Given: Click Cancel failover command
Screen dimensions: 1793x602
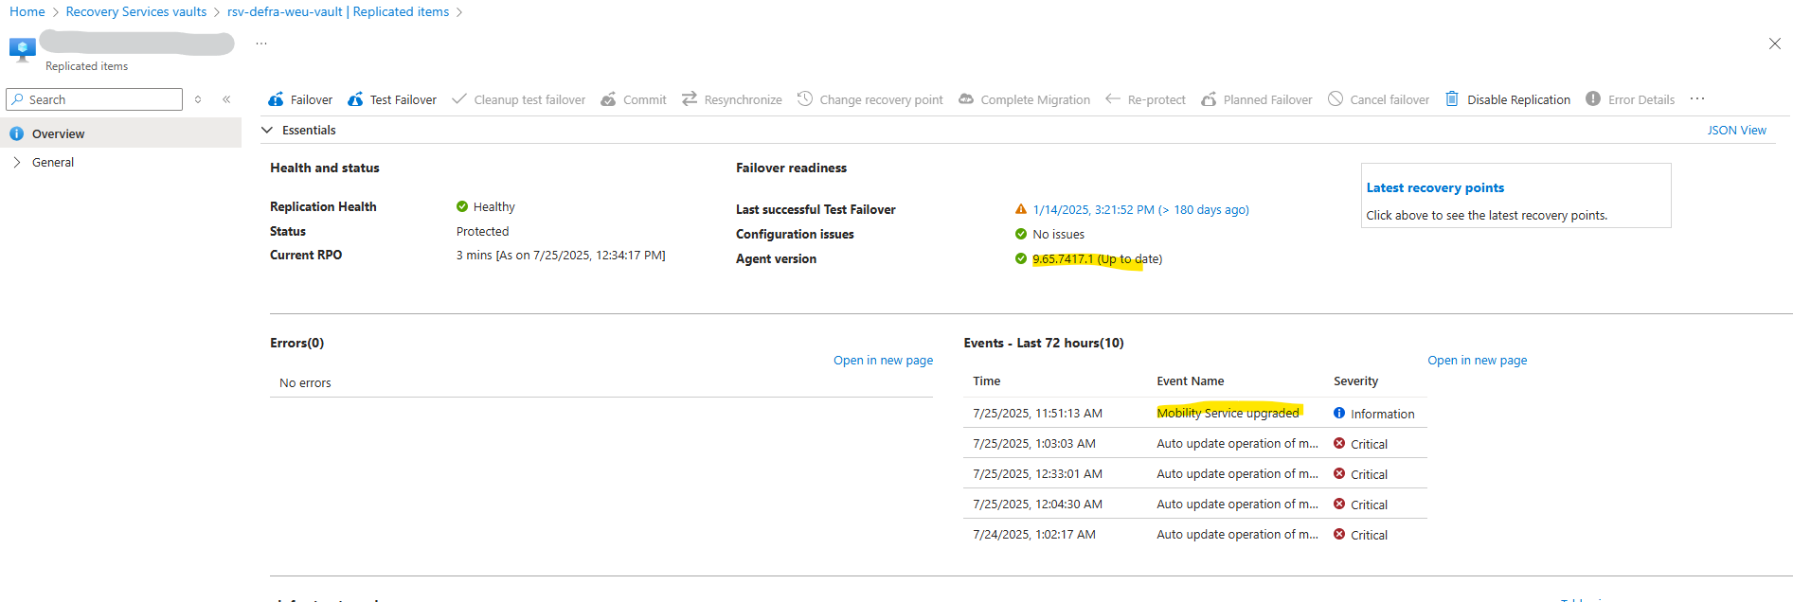Looking at the screenshot, I should [x=1379, y=99].
